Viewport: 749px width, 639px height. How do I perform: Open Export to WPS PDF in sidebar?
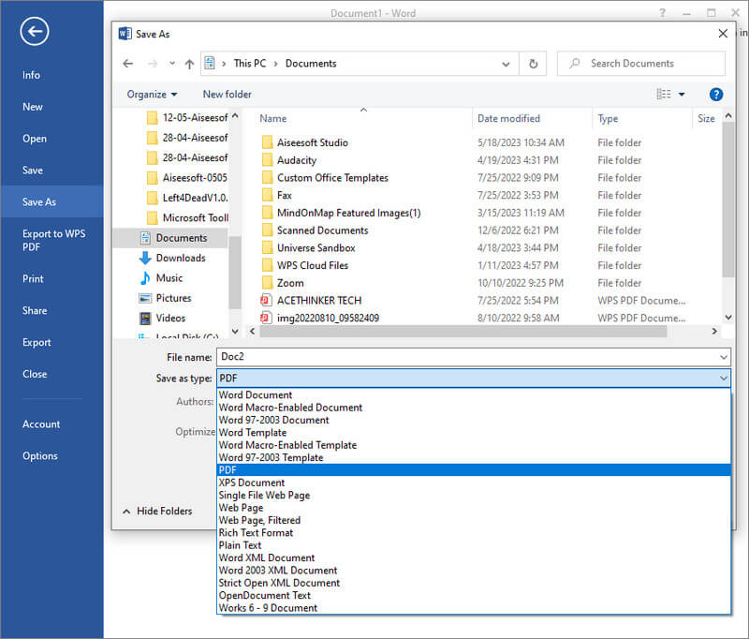pos(54,240)
